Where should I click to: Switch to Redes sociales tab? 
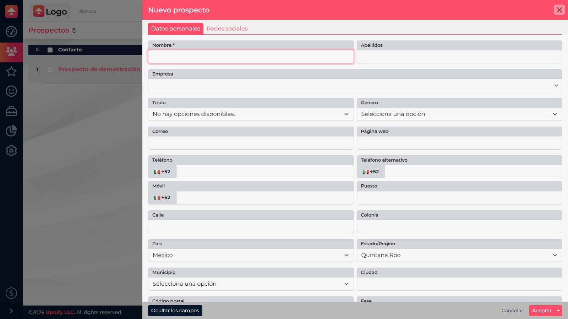coord(227,29)
